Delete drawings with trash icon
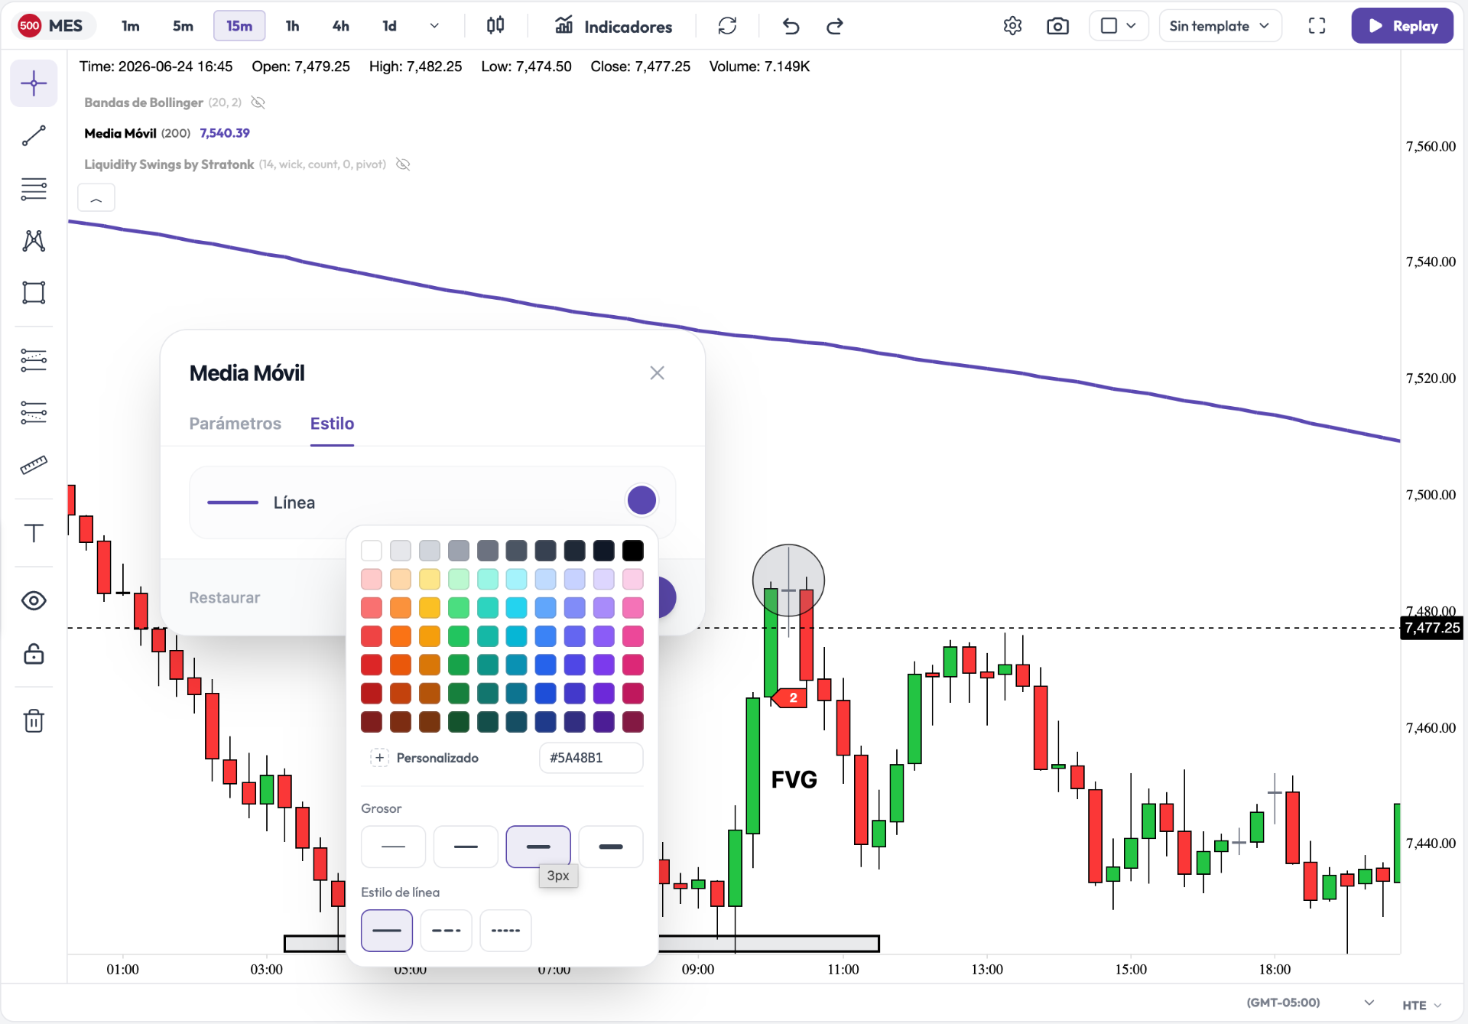The height and width of the screenshot is (1024, 1468). coord(34,720)
